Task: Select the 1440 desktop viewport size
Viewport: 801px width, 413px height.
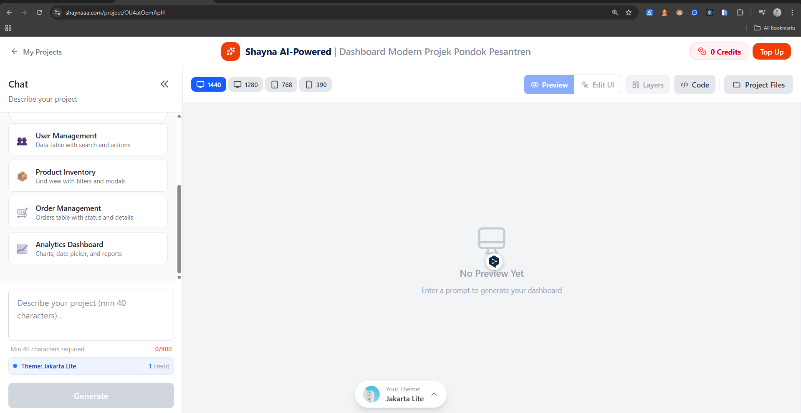Action: click(208, 85)
